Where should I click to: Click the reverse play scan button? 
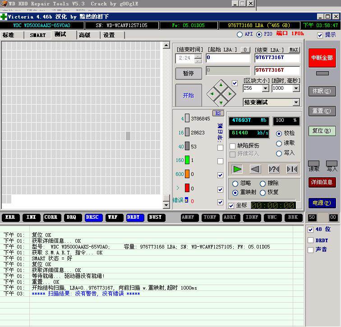(x=255, y=169)
